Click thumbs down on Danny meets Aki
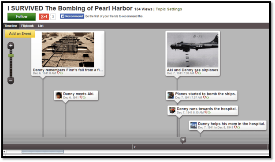Image resolution: width=275 pixels, height=162 pixels. pos(81,97)
